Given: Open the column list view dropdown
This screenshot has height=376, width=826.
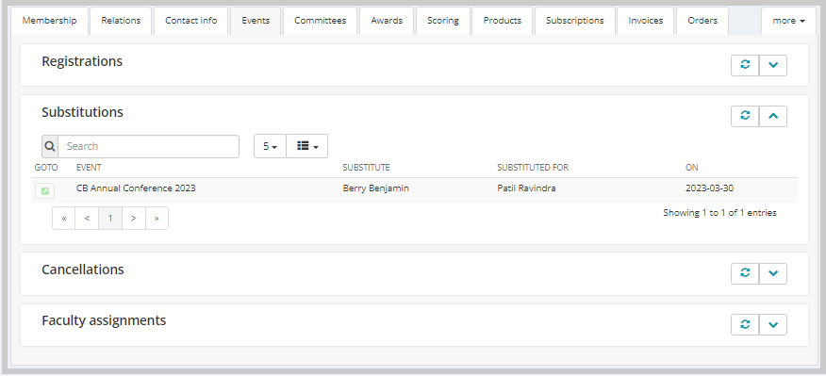Looking at the screenshot, I should point(307,146).
